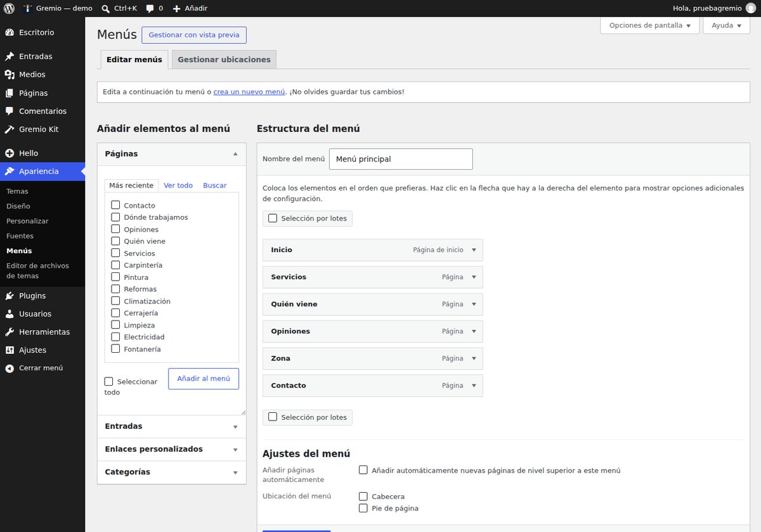Click the Medios library icon
This screenshot has width=761, height=532.
[10, 75]
